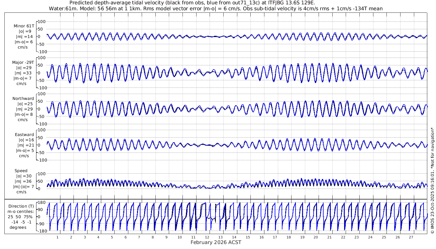
Task: Click the 'February 2026 ACST' axis title
Action: [216, 242]
